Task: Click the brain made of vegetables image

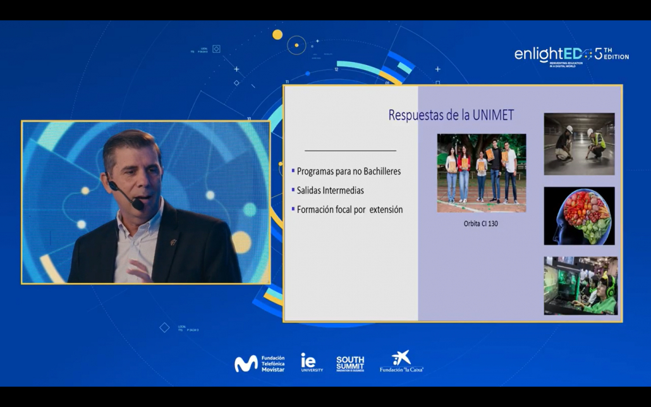Action: coord(579,216)
